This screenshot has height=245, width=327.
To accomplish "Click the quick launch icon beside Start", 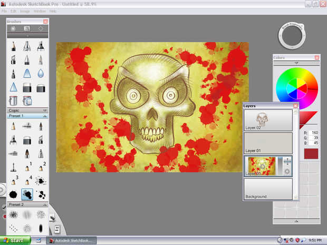I will (39, 241).
